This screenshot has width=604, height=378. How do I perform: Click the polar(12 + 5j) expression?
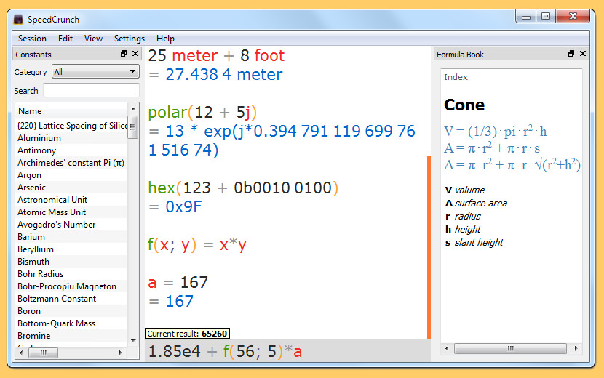[x=202, y=113]
